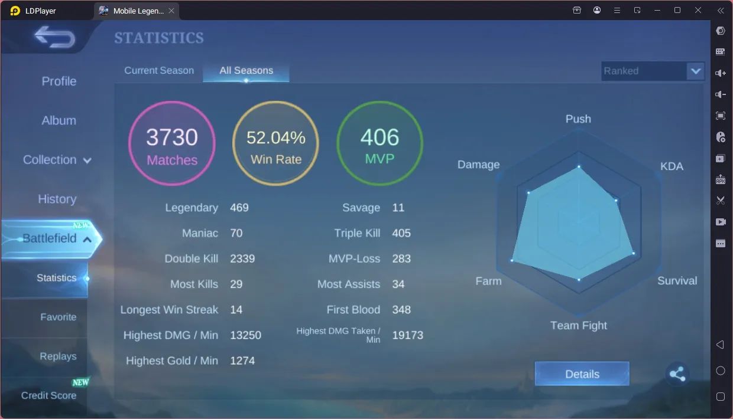Open LDPlayer settings hexagon icon
Image resolution: width=733 pixels, height=419 pixels.
click(720, 31)
